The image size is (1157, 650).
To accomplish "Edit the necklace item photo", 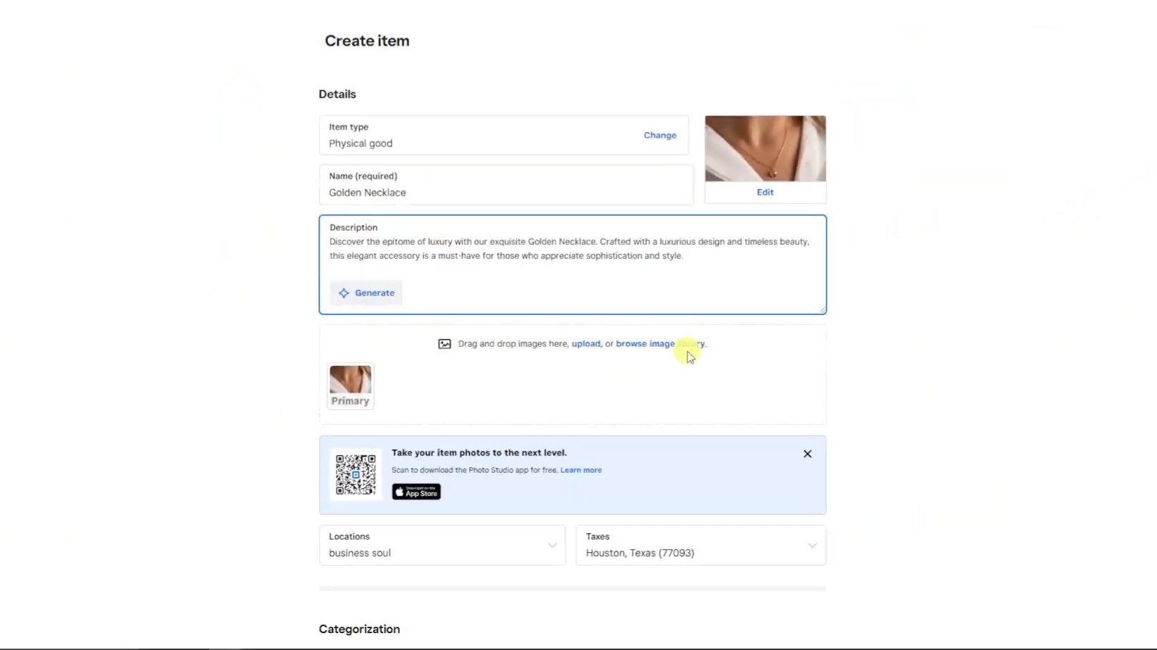I will (x=765, y=192).
